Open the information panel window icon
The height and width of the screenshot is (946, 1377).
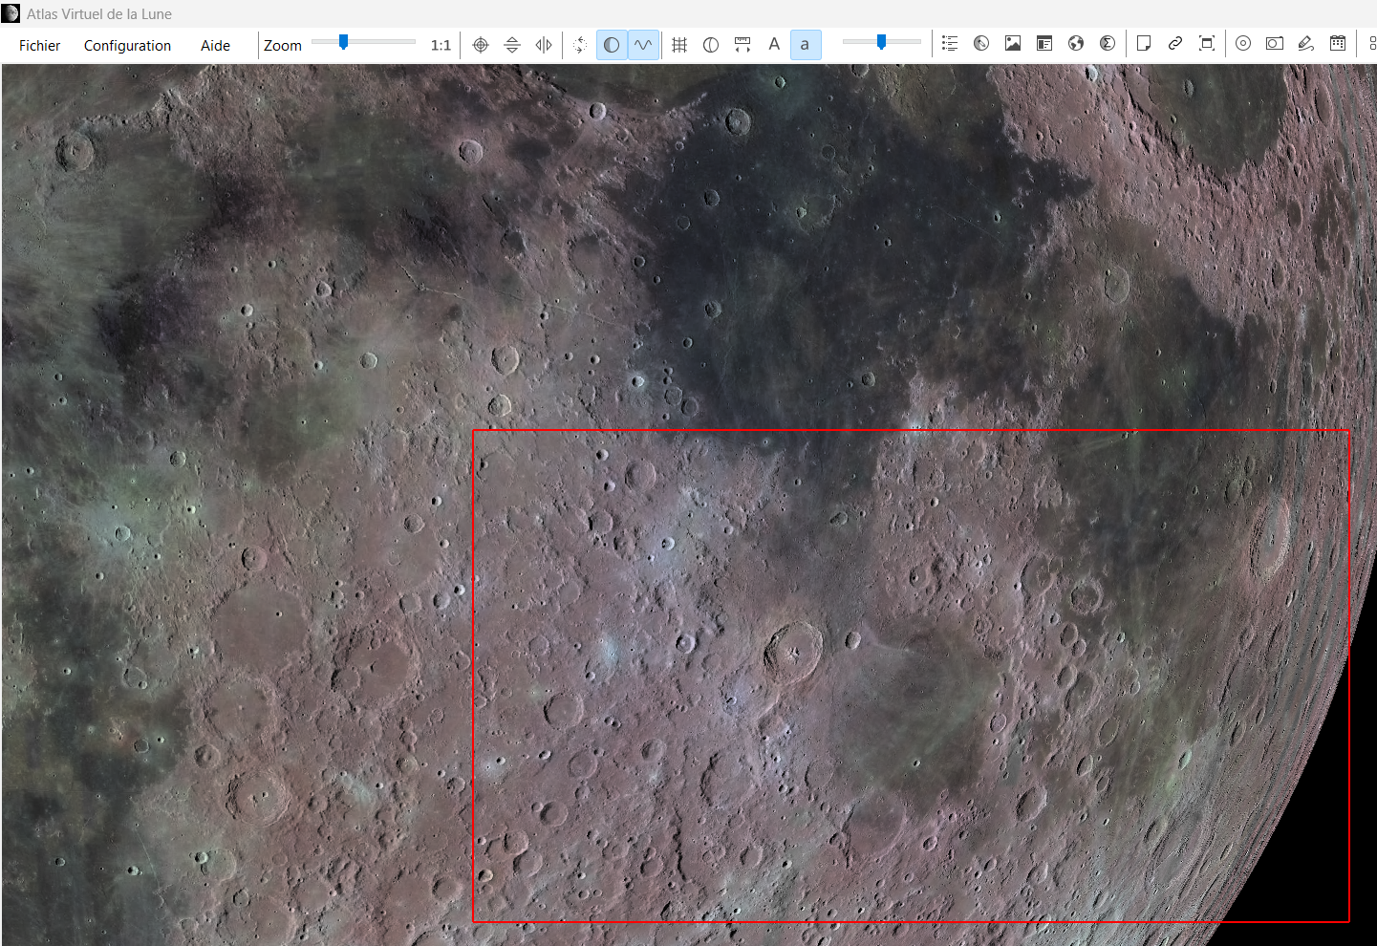coord(1044,44)
